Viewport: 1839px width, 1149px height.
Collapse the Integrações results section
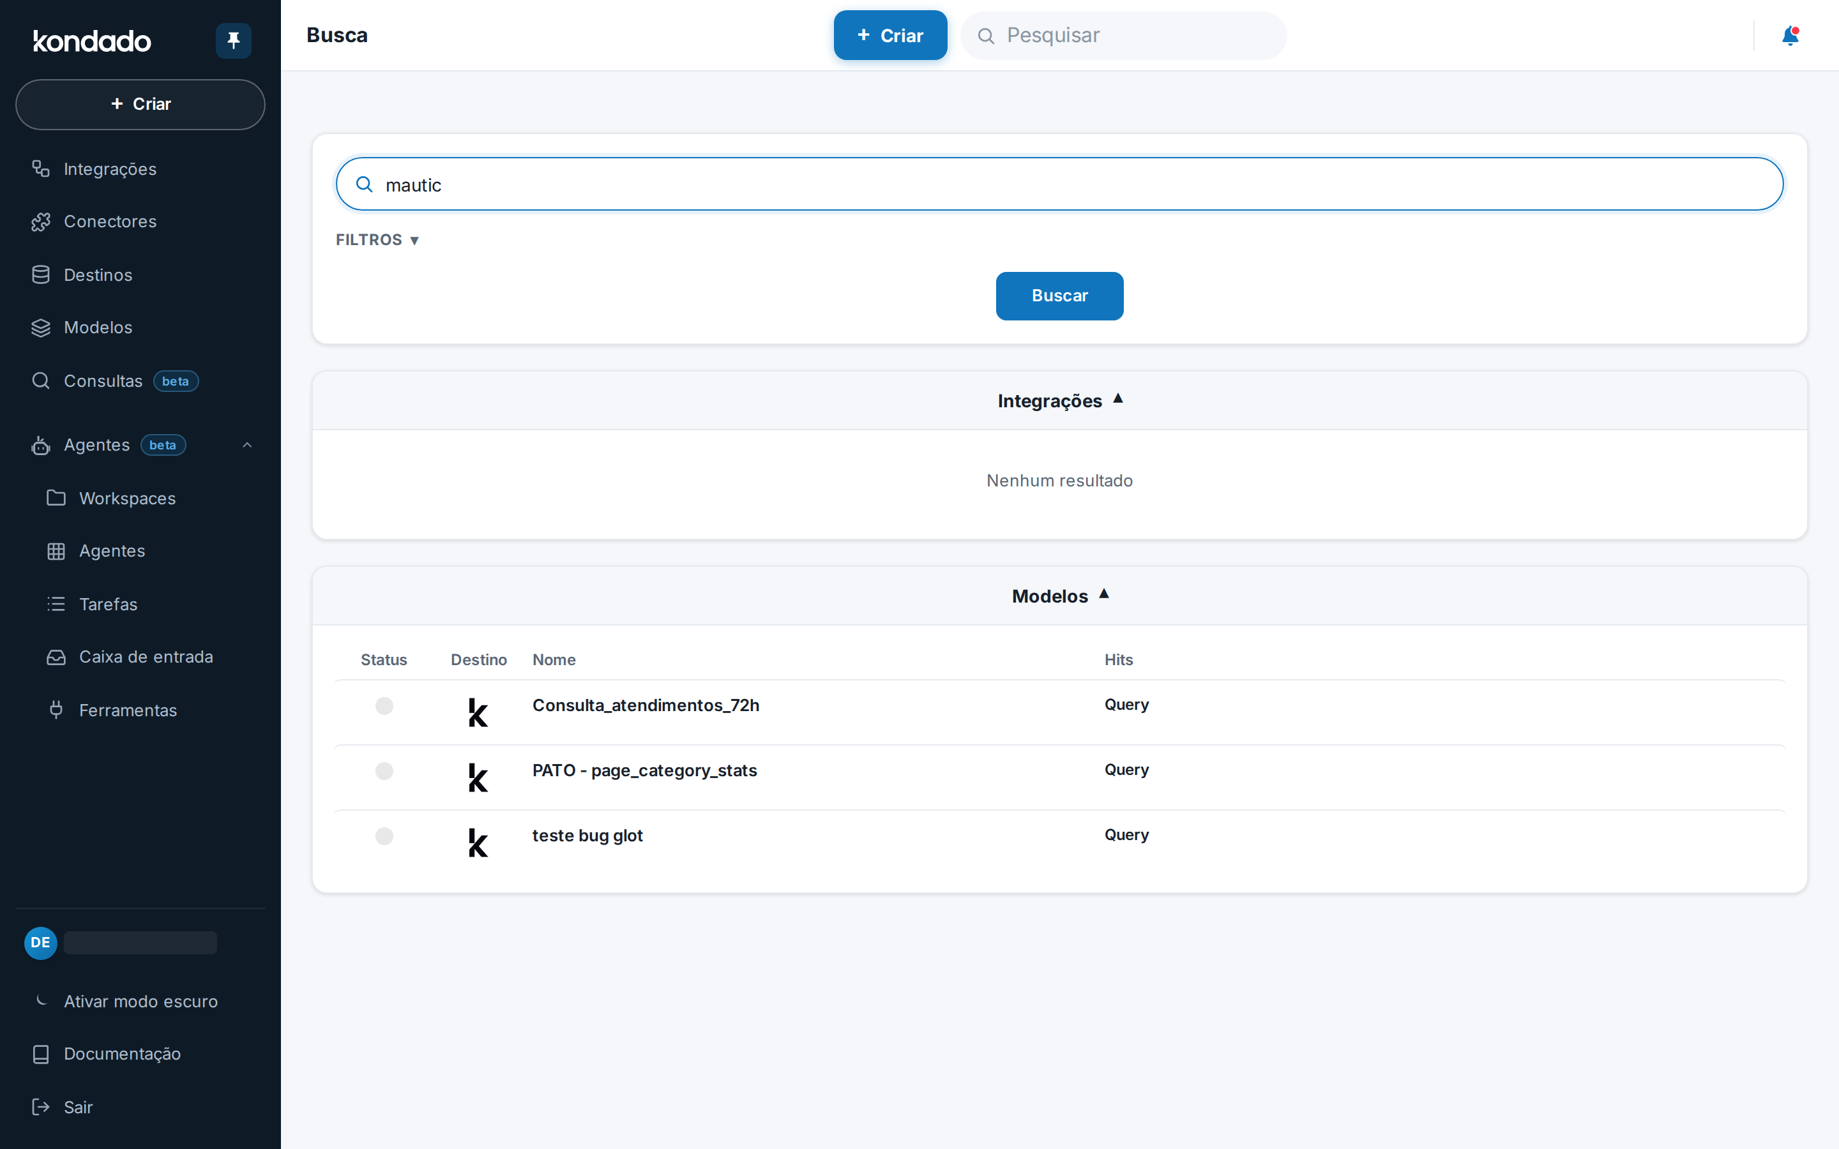[x=1060, y=400]
